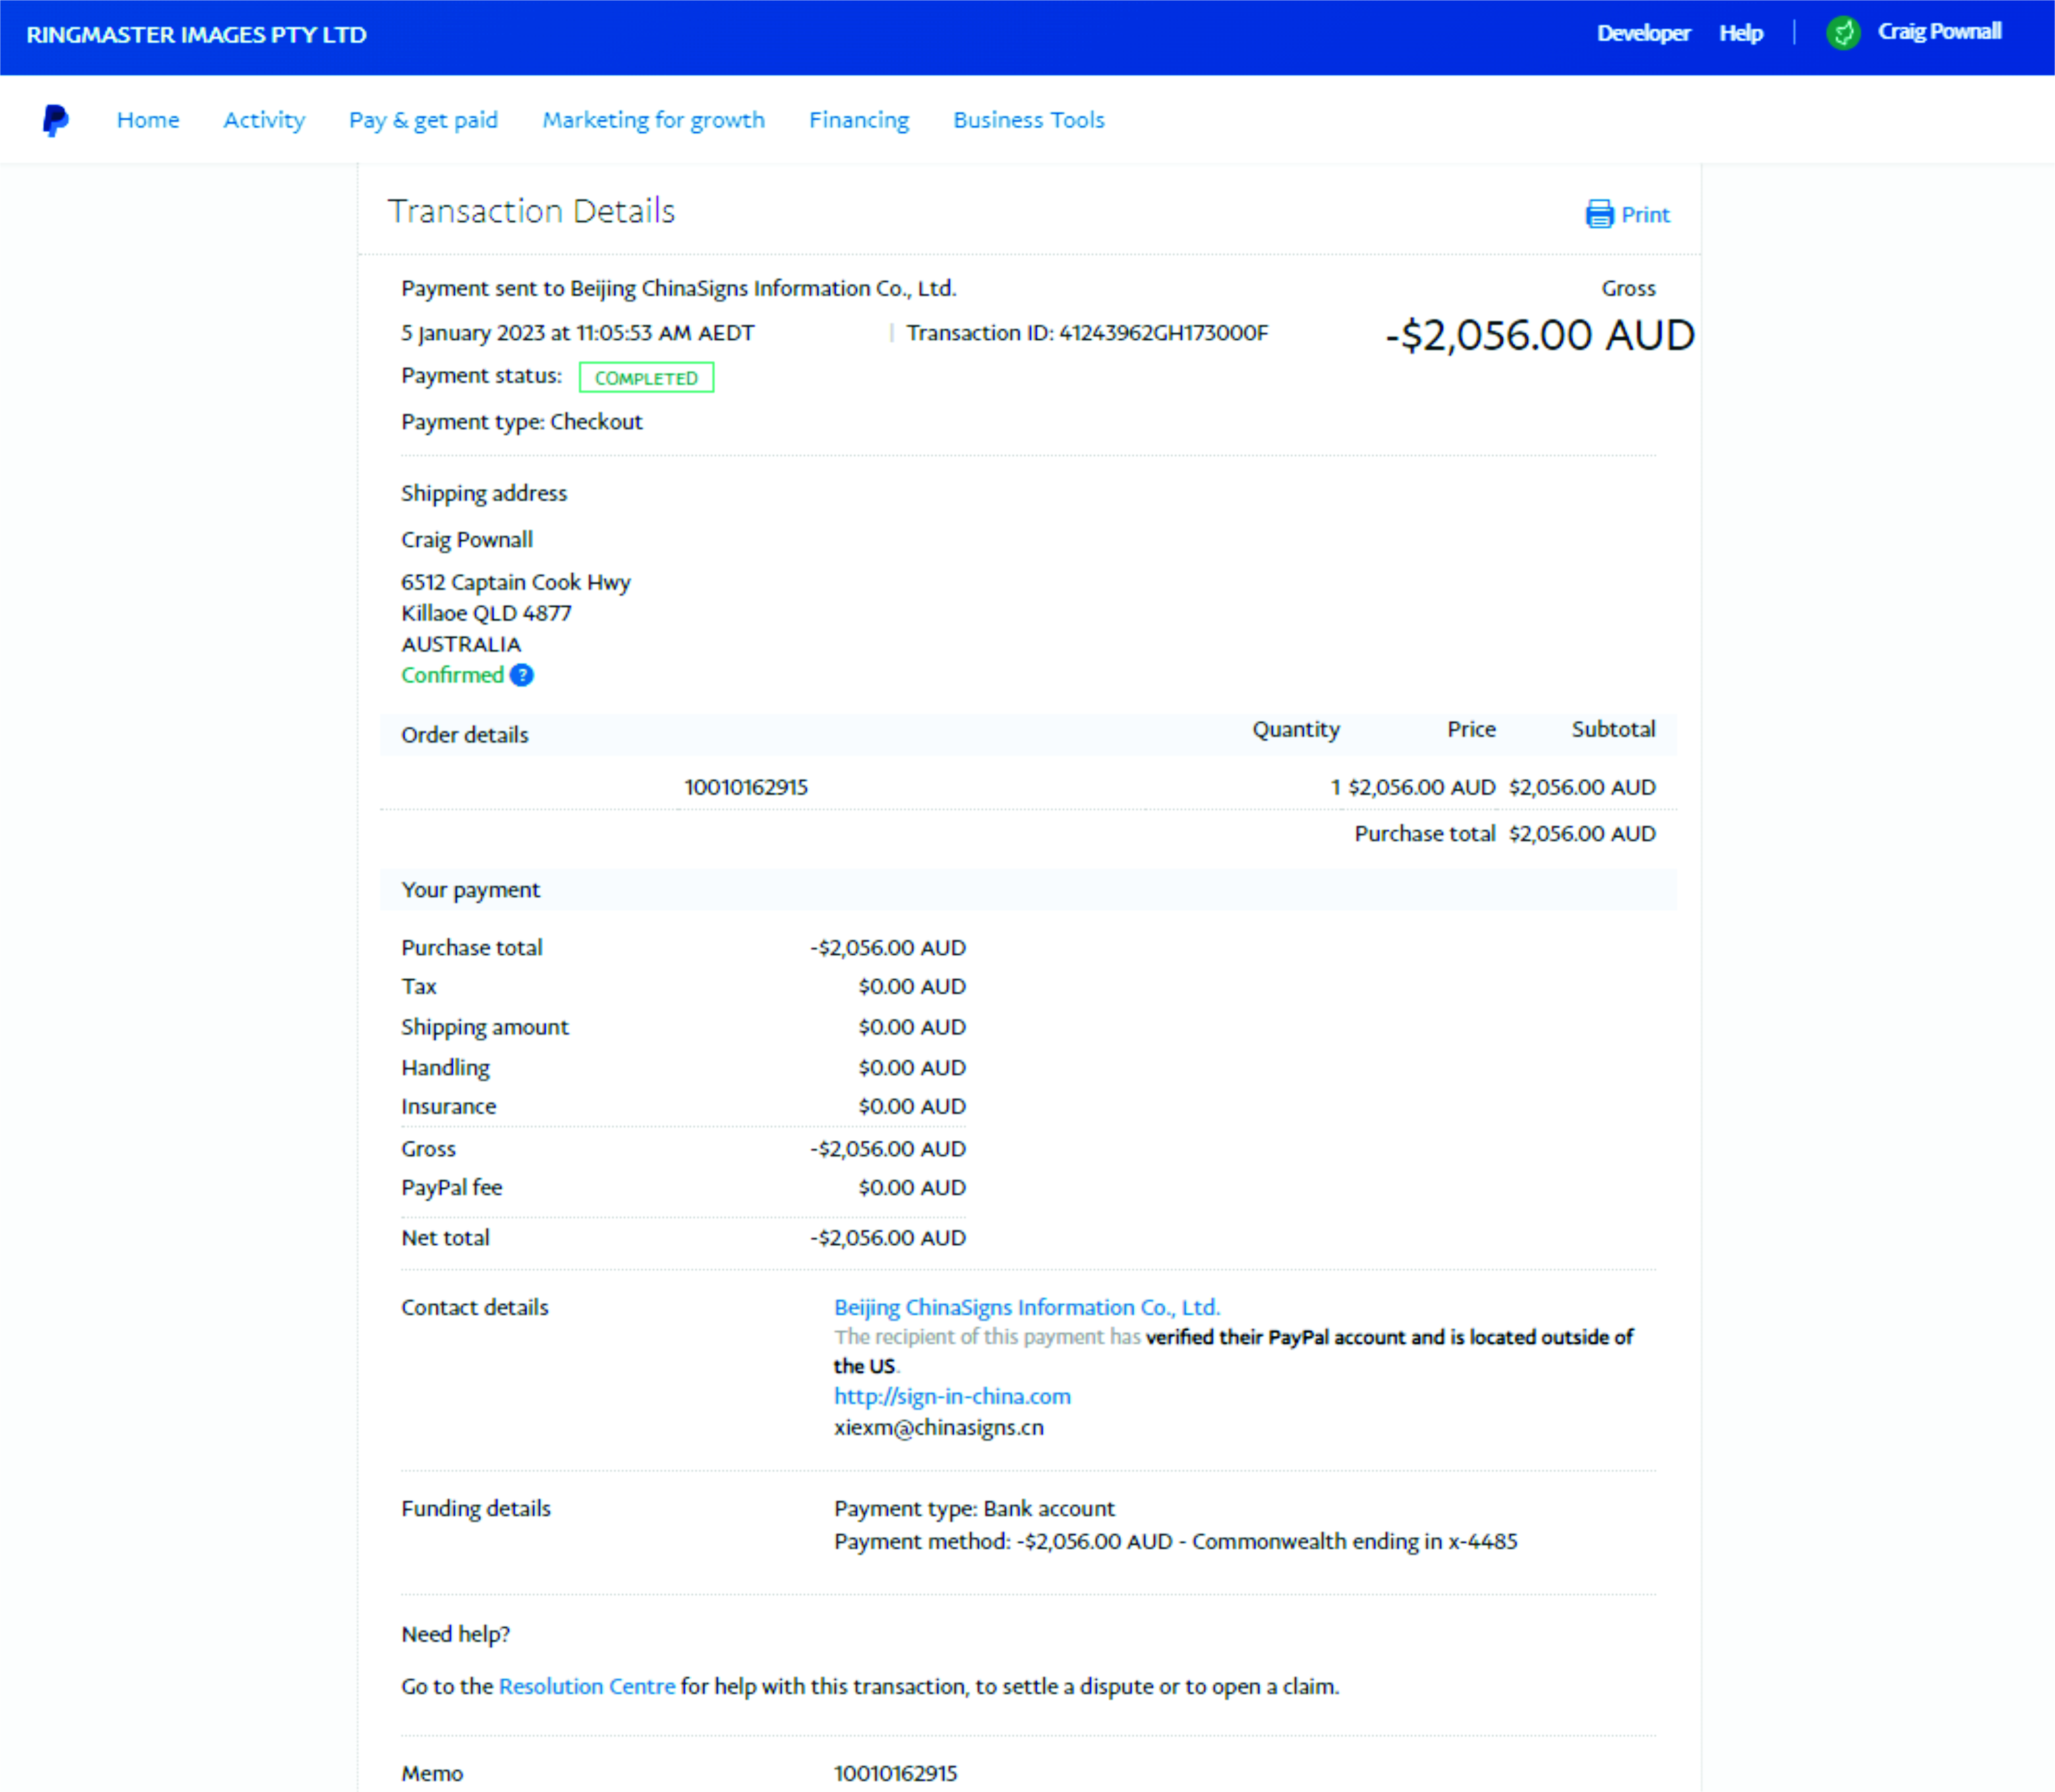Click the PayPal logo icon

click(x=56, y=120)
